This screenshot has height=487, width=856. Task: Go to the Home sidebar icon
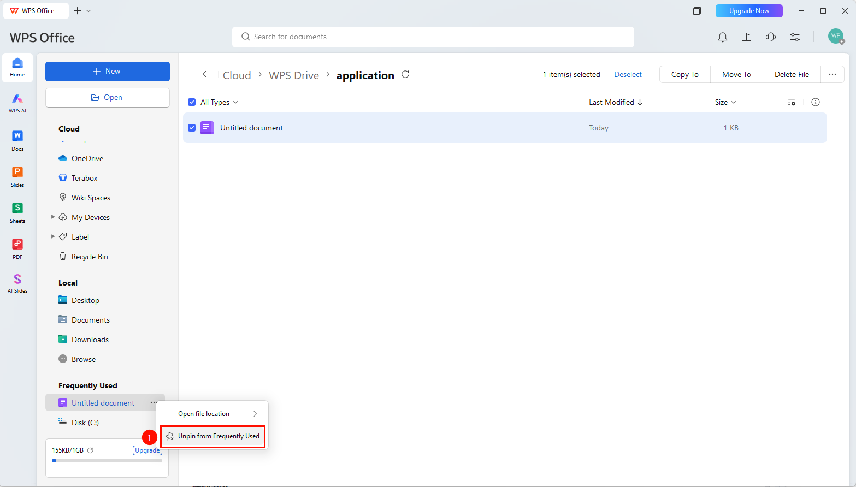(17, 68)
